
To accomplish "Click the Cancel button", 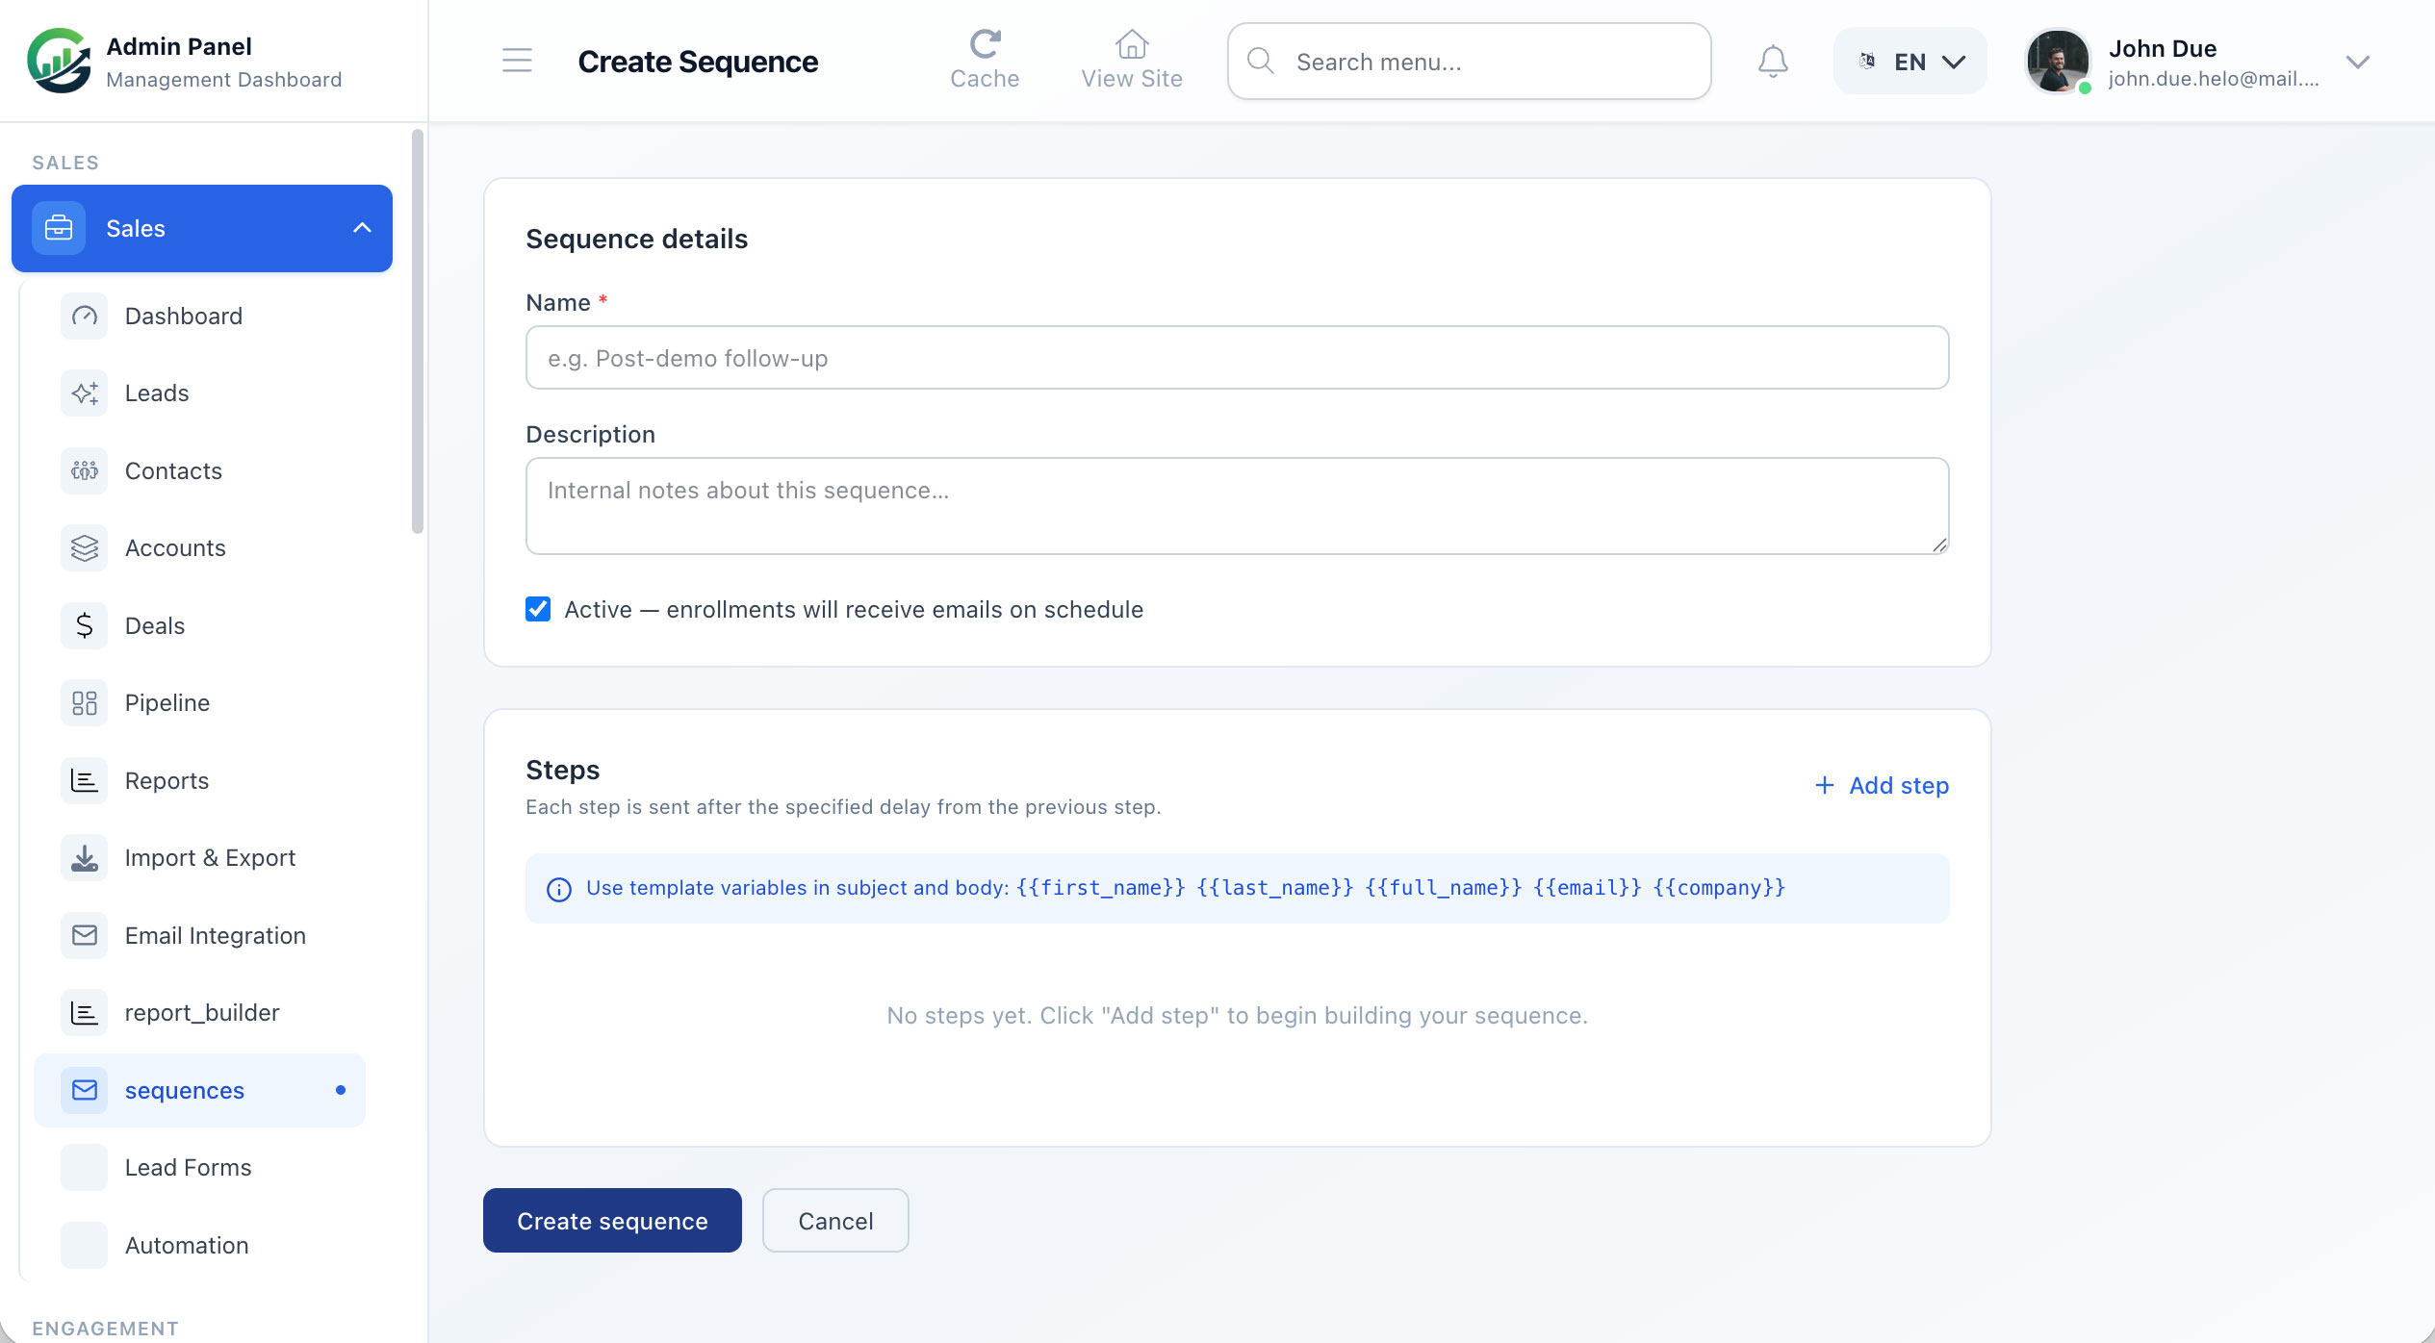I will pos(835,1220).
